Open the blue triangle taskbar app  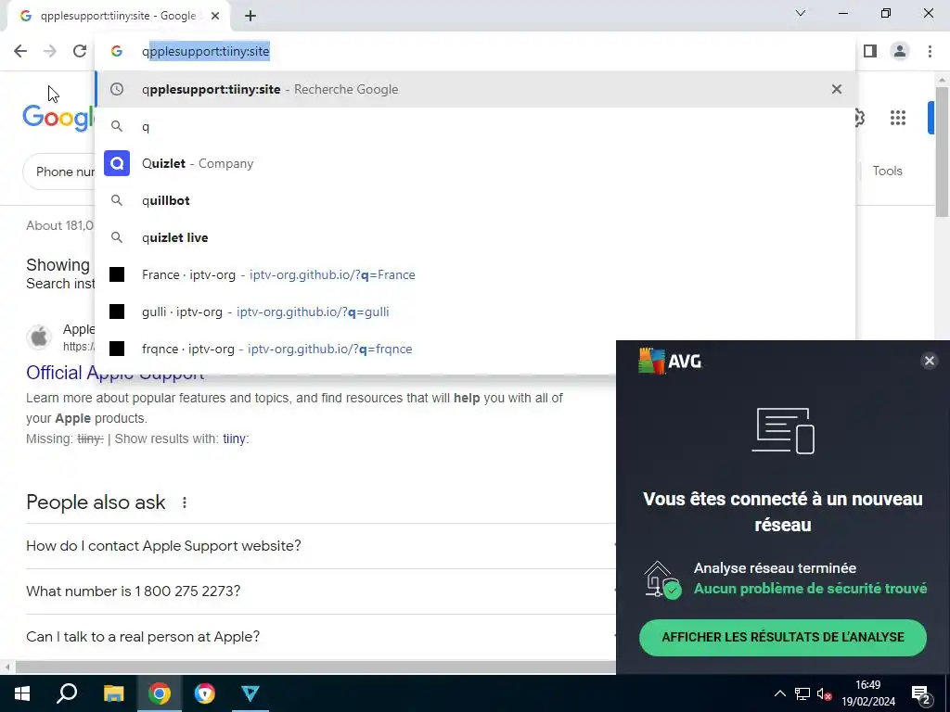coord(250,693)
